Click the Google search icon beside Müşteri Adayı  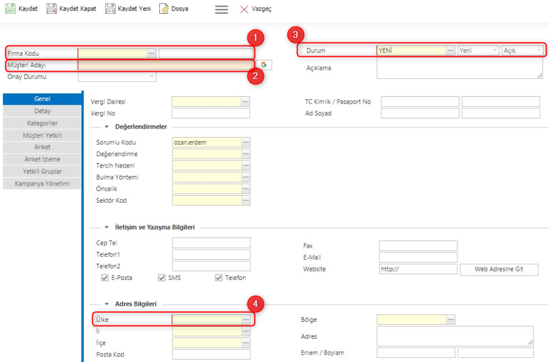pos(265,65)
